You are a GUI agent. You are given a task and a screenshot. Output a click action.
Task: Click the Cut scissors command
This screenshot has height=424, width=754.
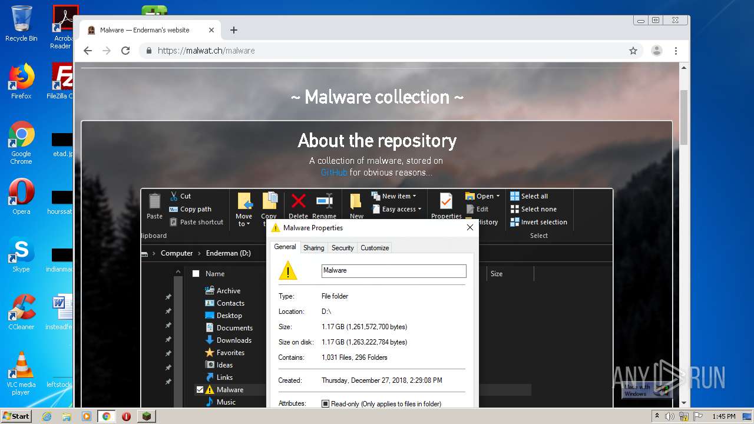click(180, 196)
